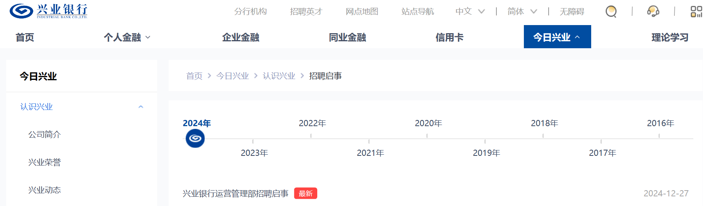Open 公司简介 in the sidebar
The image size is (703, 206).
[44, 135]
